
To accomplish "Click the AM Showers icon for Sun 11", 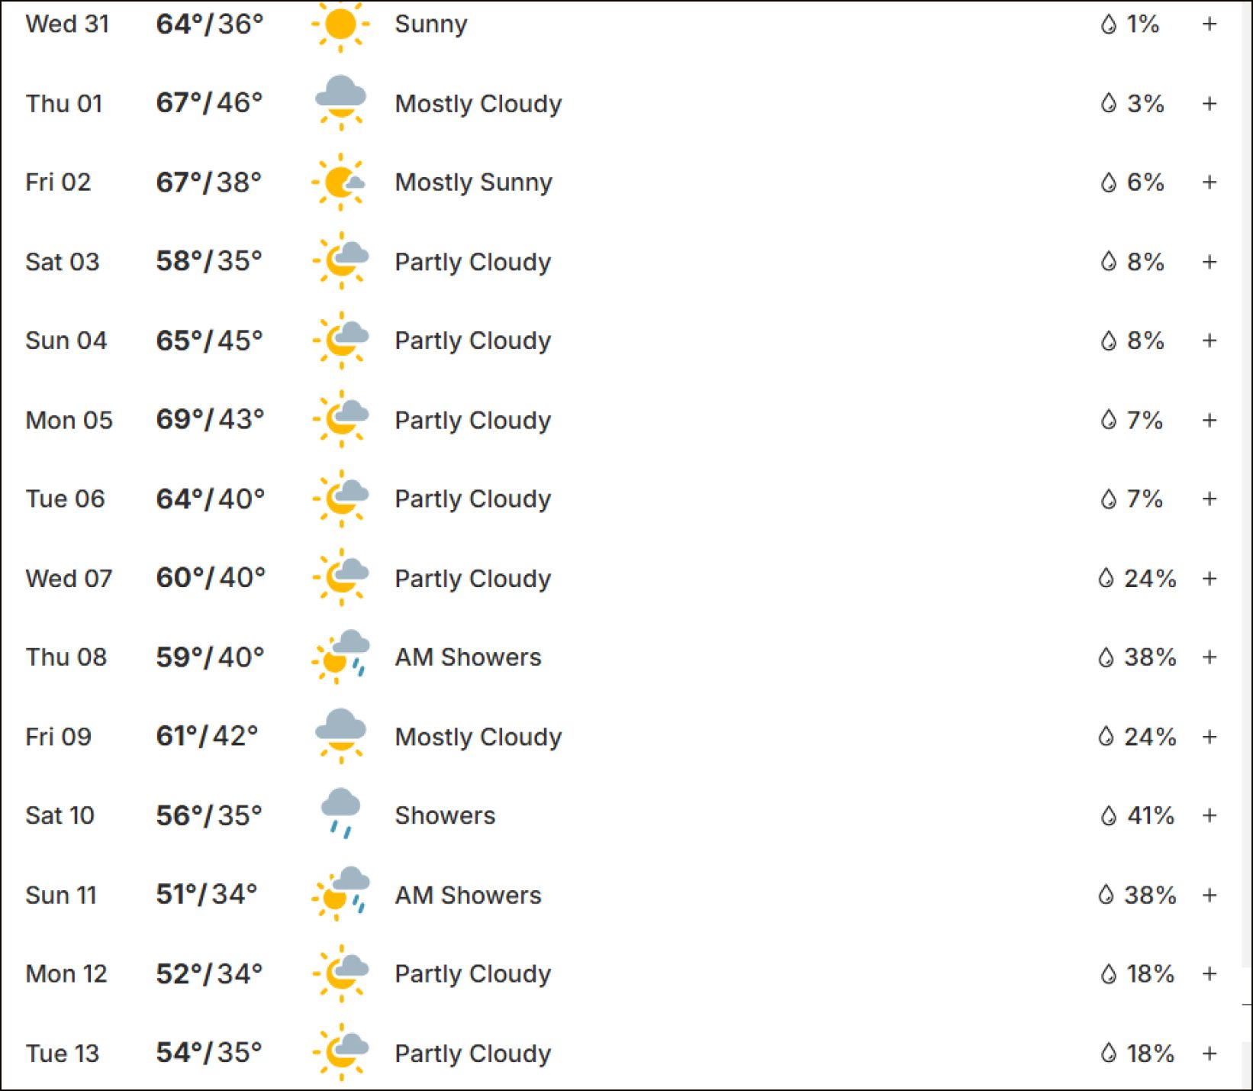I will [x=340, y=894].
